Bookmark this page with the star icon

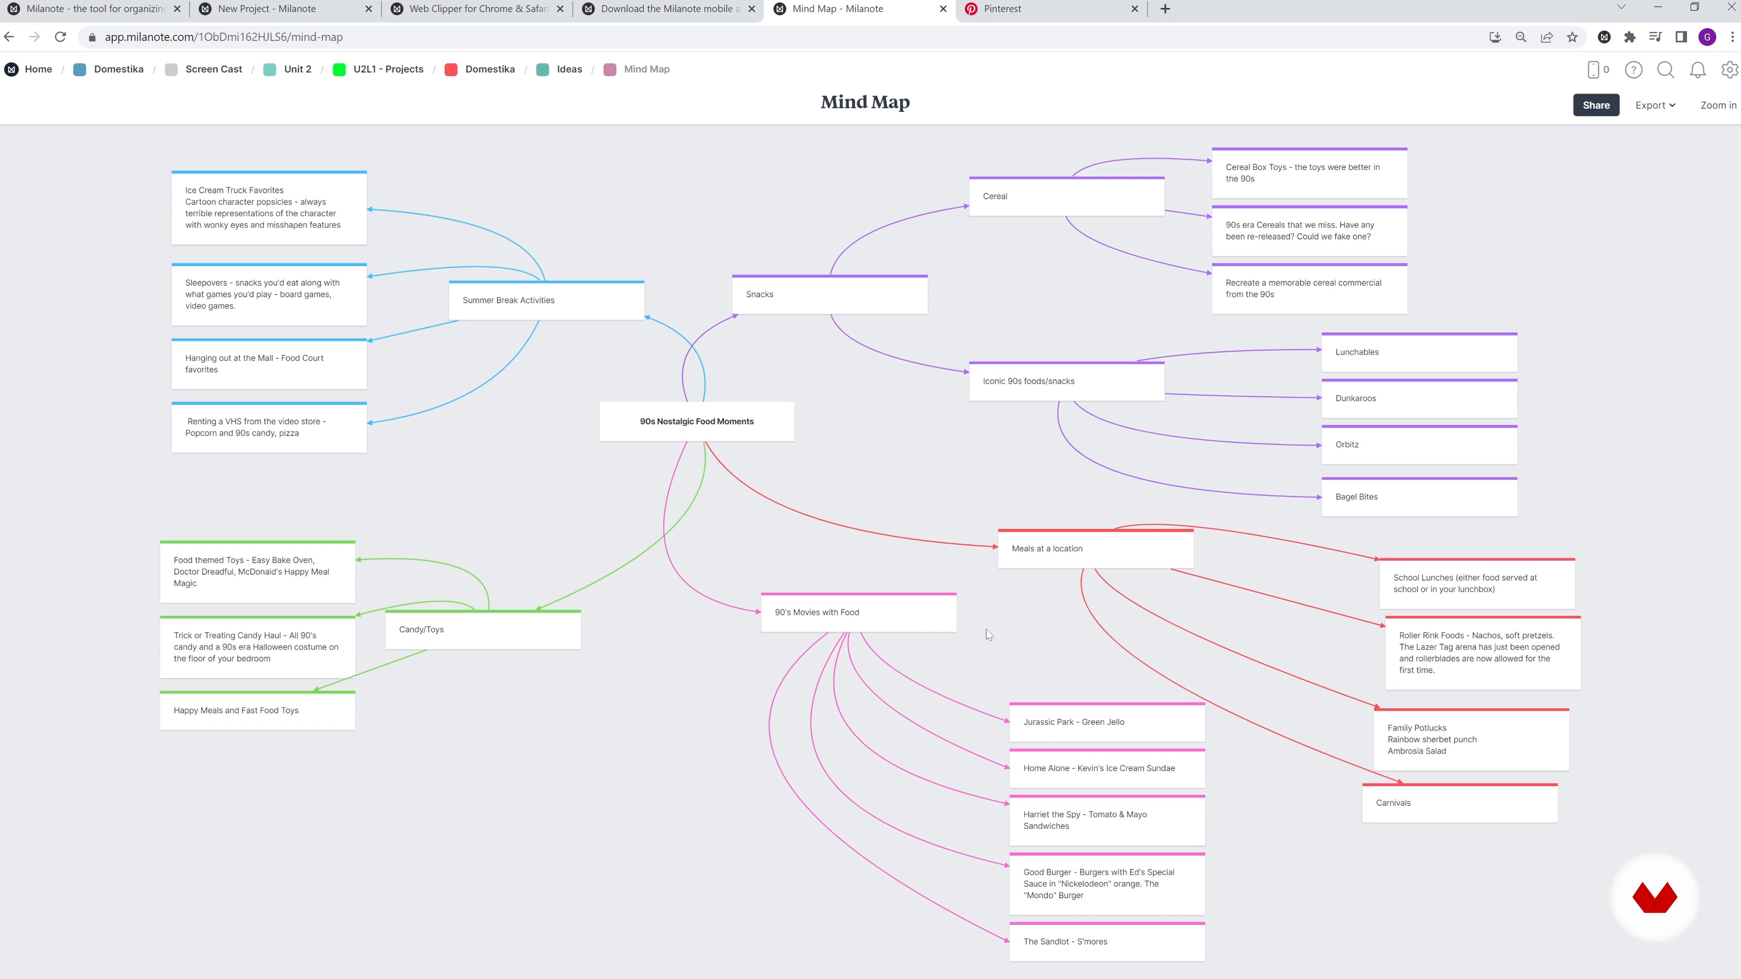pyautogui.click(x=1572, y=37)
